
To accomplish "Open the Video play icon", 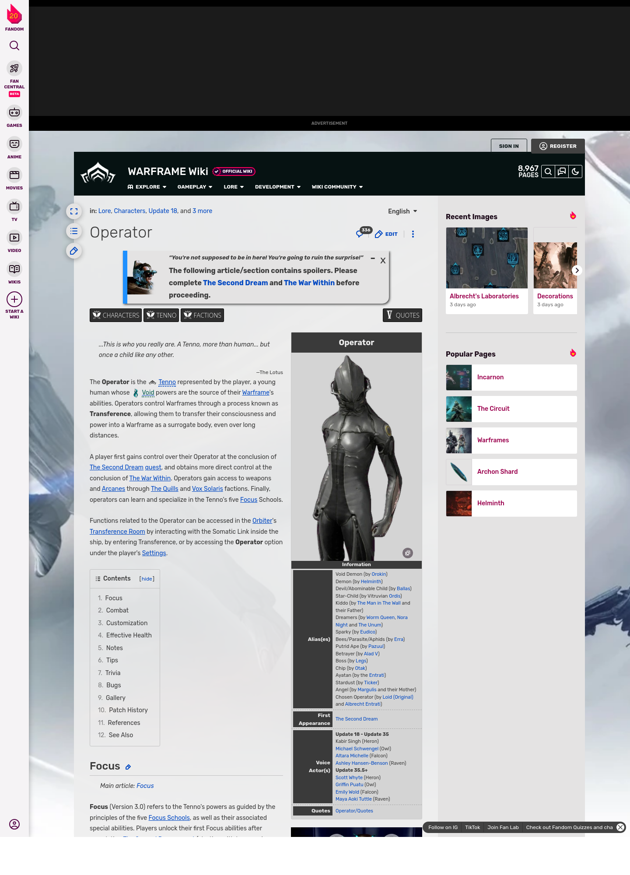I will coord(14,238).
